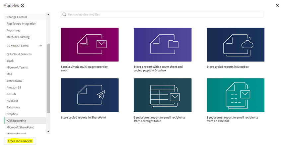281x149 pixels.
Task: Open the Store cycled reports in SharePoint thumbnail
Action: [x=90, y=95]
